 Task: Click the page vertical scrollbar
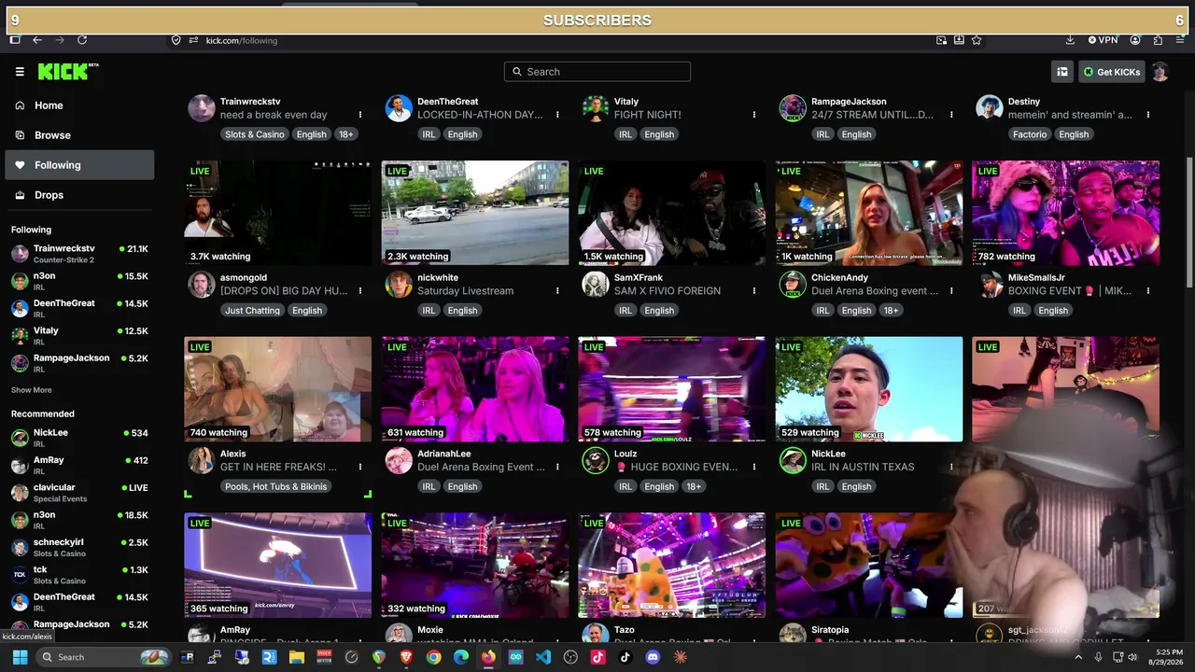click(1188, 224)
